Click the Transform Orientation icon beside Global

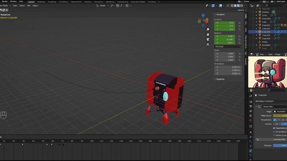[x=98, y=6]
